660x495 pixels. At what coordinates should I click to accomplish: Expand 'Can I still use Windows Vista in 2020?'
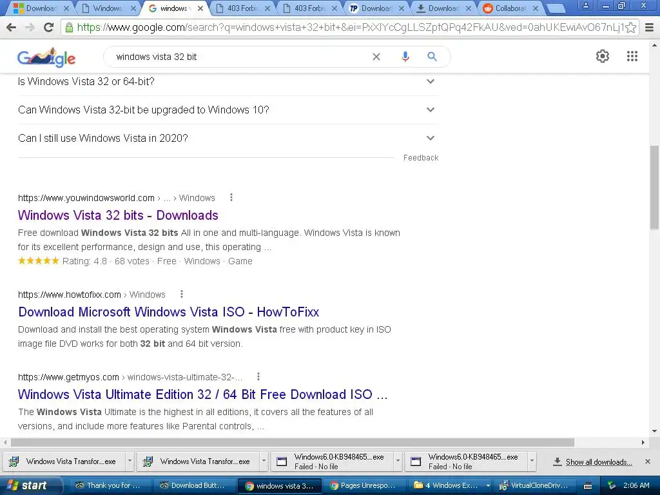(228, 138)
